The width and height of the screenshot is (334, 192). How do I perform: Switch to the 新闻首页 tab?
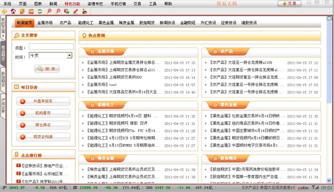pyautogui.click(x=25, y=23)
